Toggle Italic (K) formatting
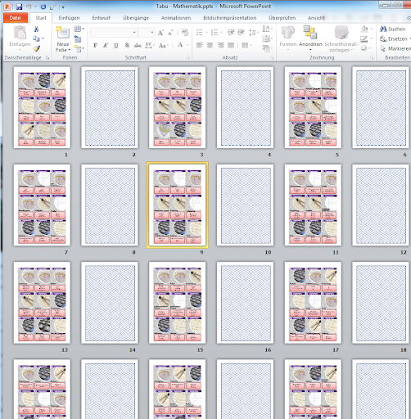The image size is (411, 419). [106, 45]
